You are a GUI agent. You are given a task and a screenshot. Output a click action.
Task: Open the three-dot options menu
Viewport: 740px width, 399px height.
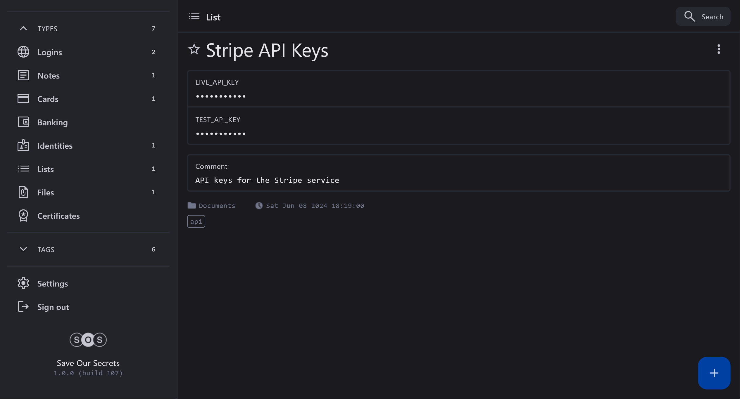(x=719, y=49)
